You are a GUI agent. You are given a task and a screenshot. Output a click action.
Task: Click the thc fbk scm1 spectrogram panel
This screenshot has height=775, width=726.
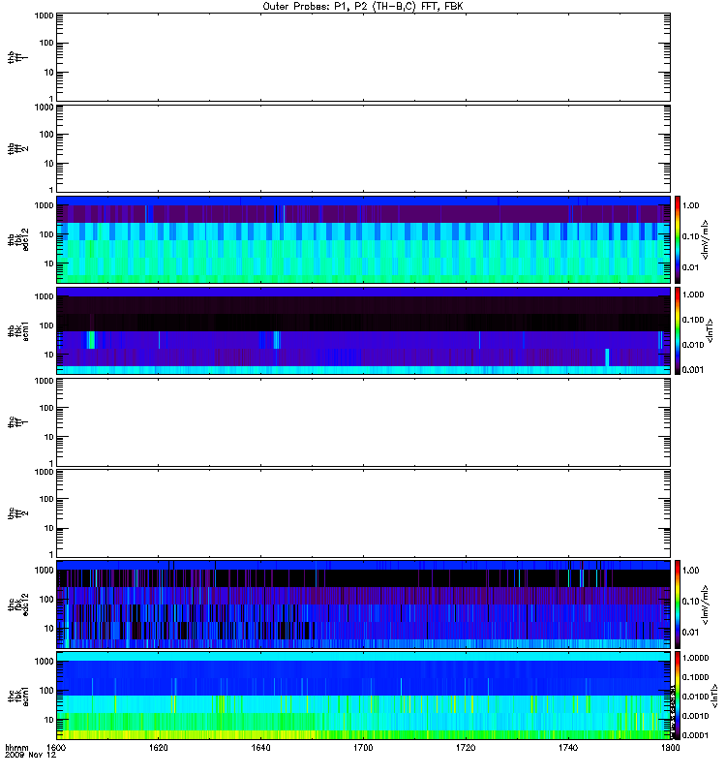363,696
